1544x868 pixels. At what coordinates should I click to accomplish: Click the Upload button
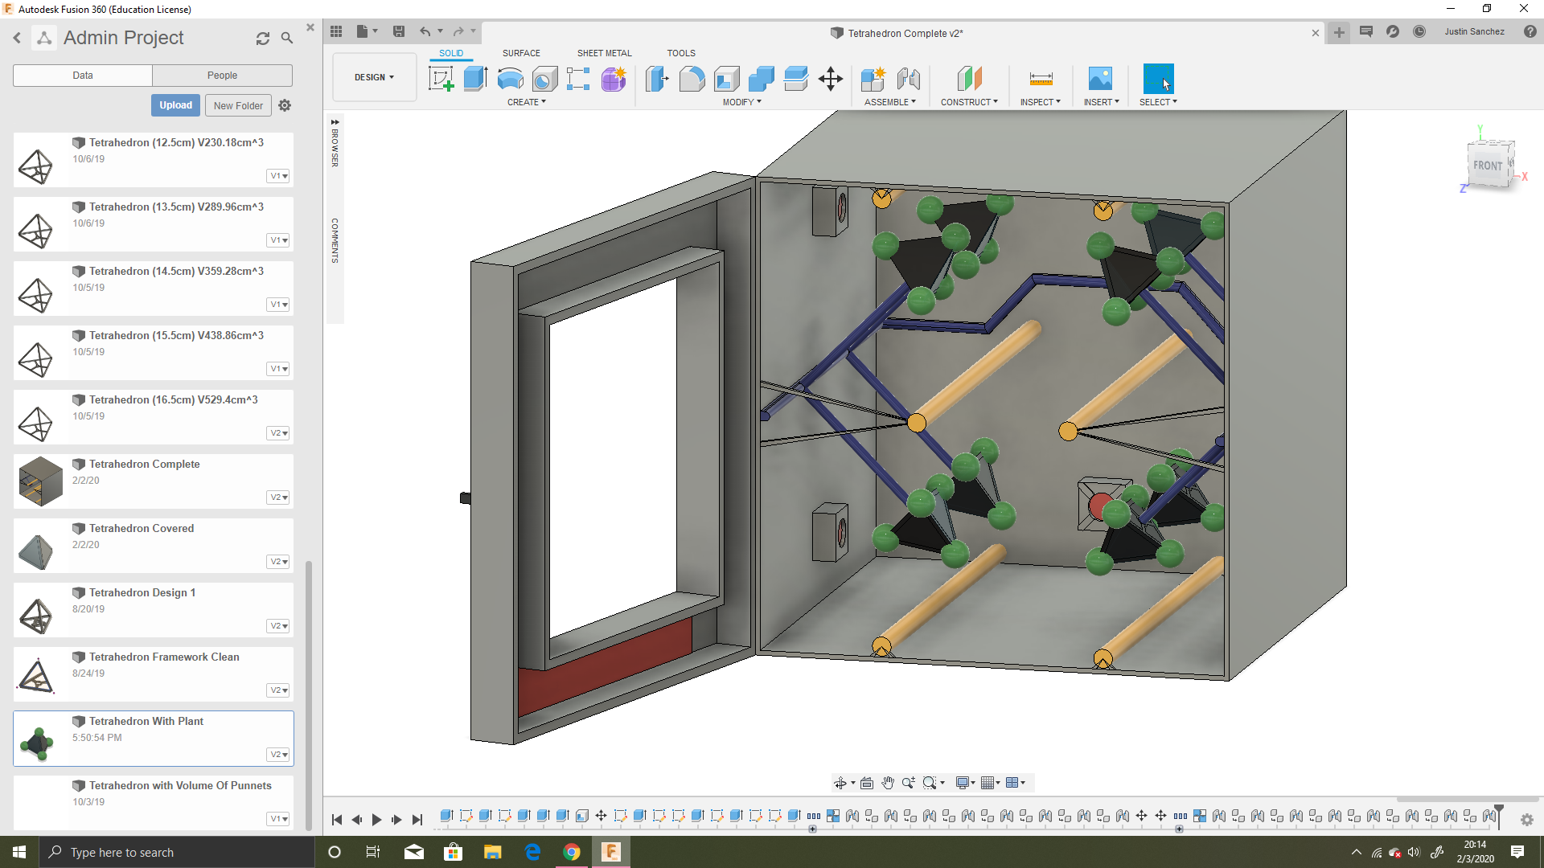pyautogui.click(x=175, y=105)
